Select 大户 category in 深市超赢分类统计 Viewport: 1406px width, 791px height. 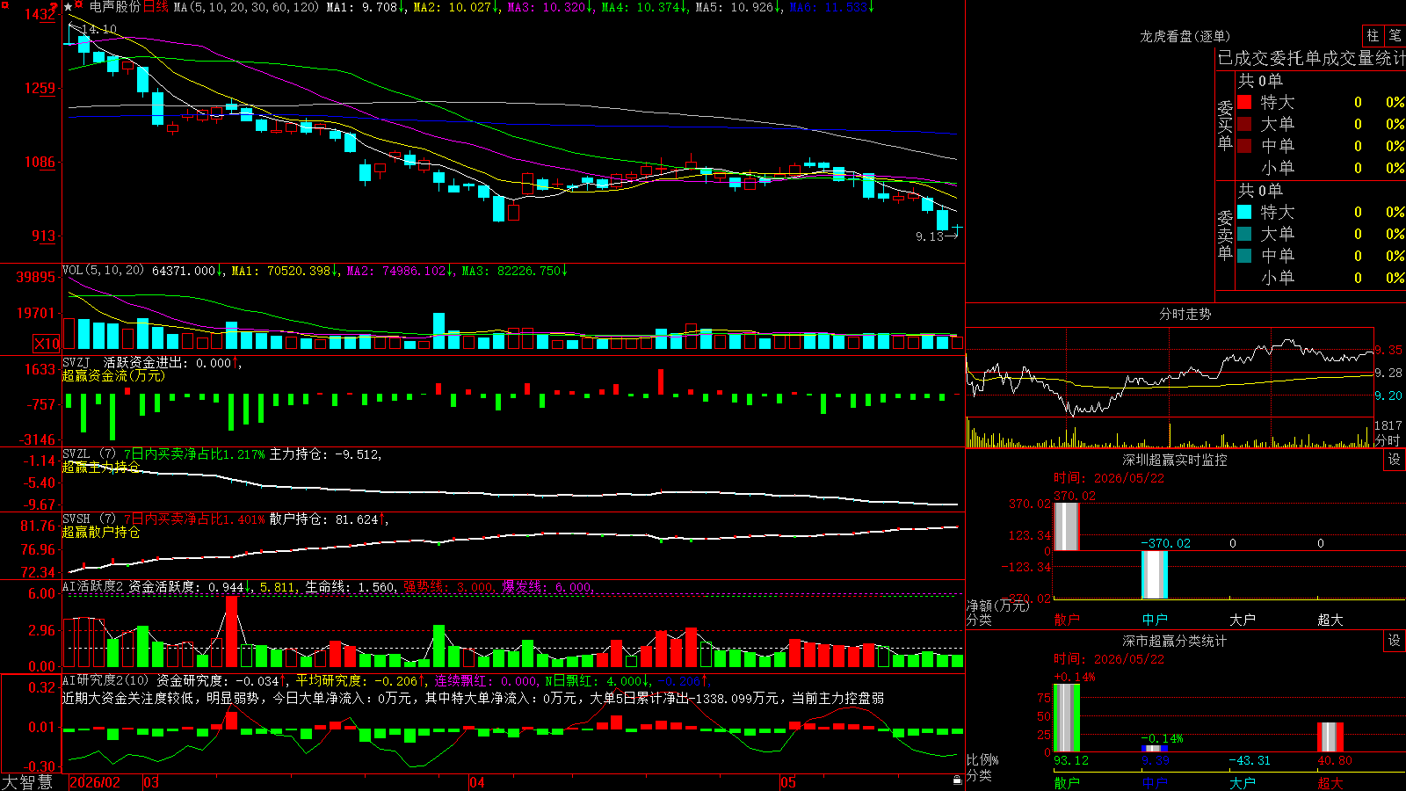point(1243,783)
